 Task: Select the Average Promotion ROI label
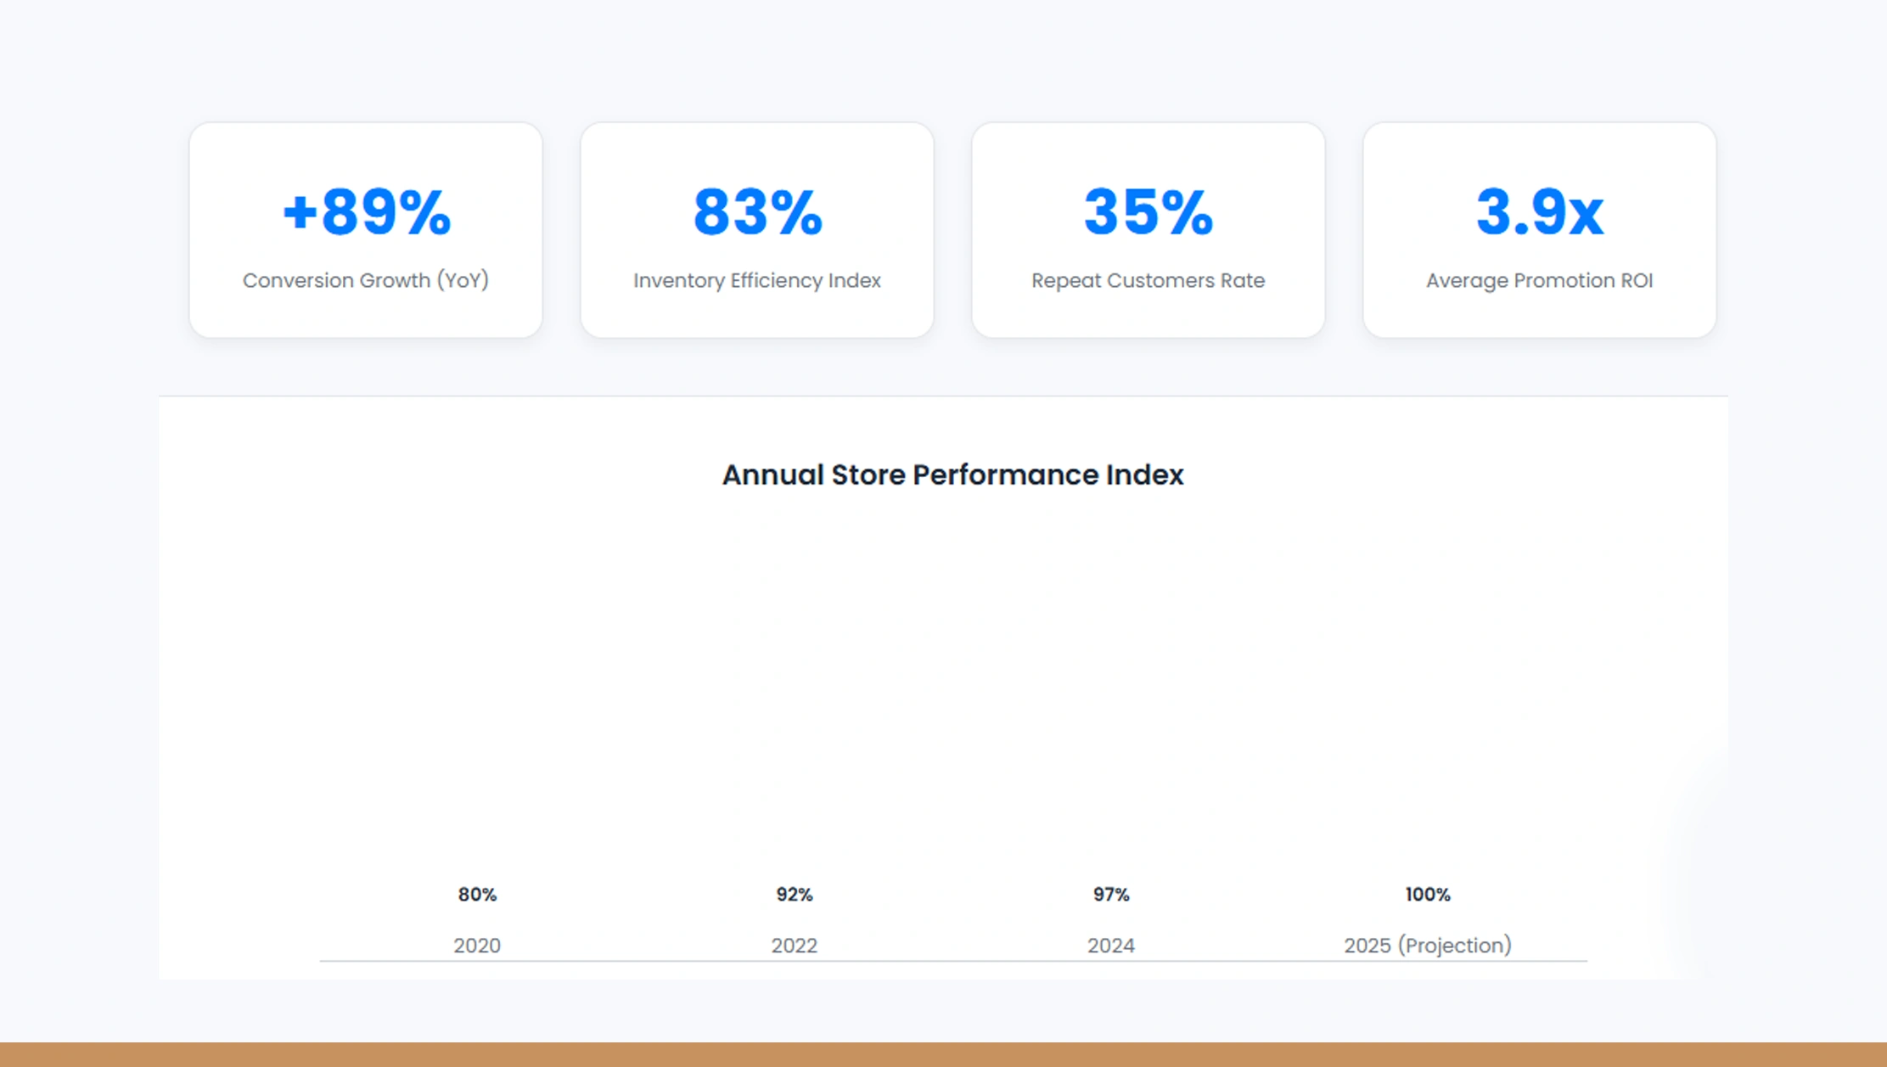click(1539, 280)
